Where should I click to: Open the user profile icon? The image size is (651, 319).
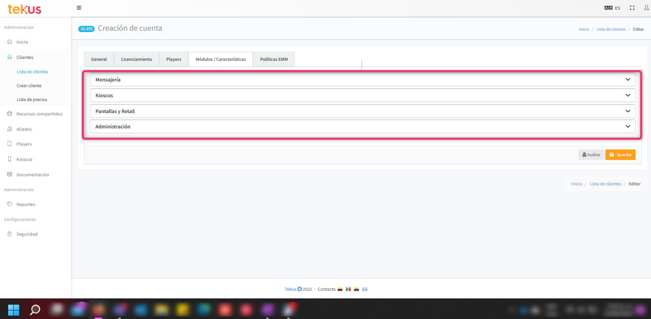[x=646, y=8]
